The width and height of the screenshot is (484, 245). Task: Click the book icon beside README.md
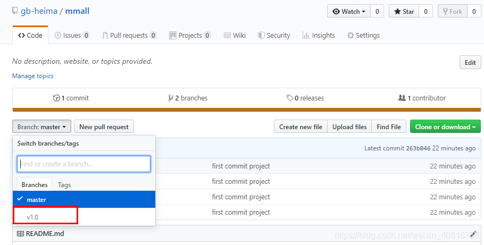[20, 234]
